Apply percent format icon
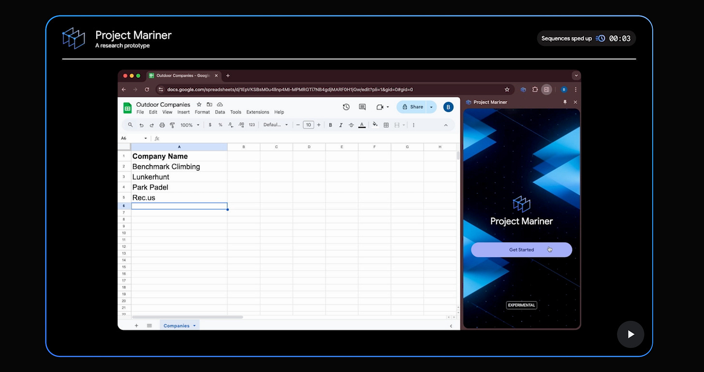 220,125
